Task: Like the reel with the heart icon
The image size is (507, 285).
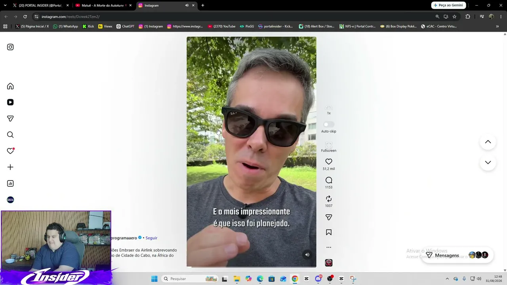Action: click(329, 161)
